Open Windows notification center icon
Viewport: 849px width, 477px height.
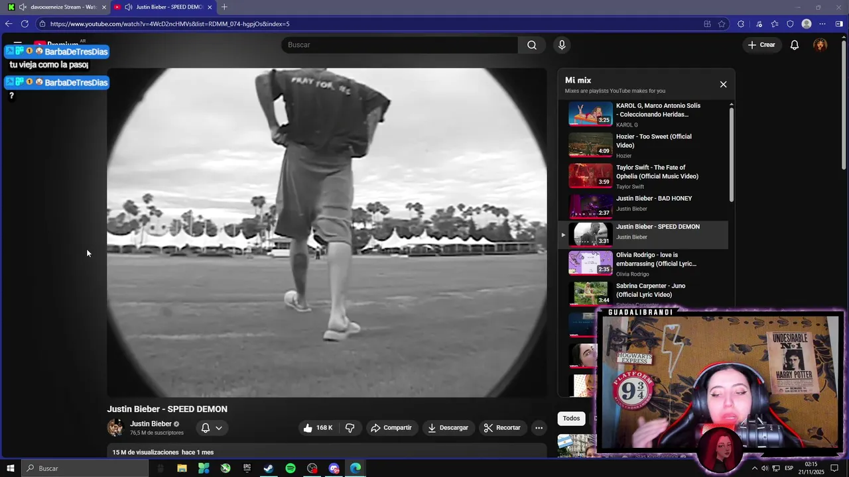pos(834,468)
